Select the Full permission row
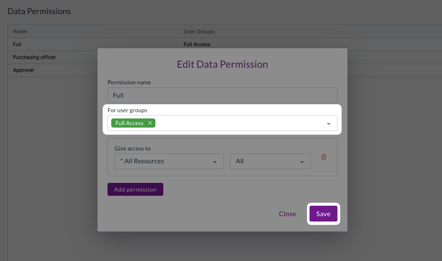The height and width of the screenshot is (261, 442). coord(17,44)
